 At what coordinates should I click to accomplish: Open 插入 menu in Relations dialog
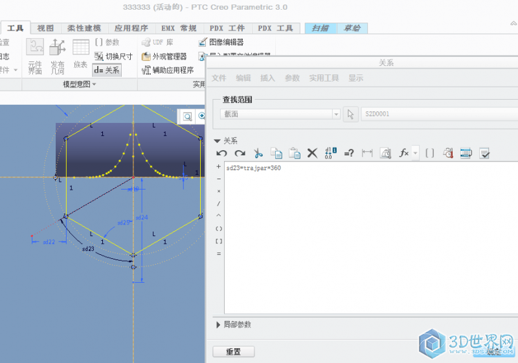[267, 78]
